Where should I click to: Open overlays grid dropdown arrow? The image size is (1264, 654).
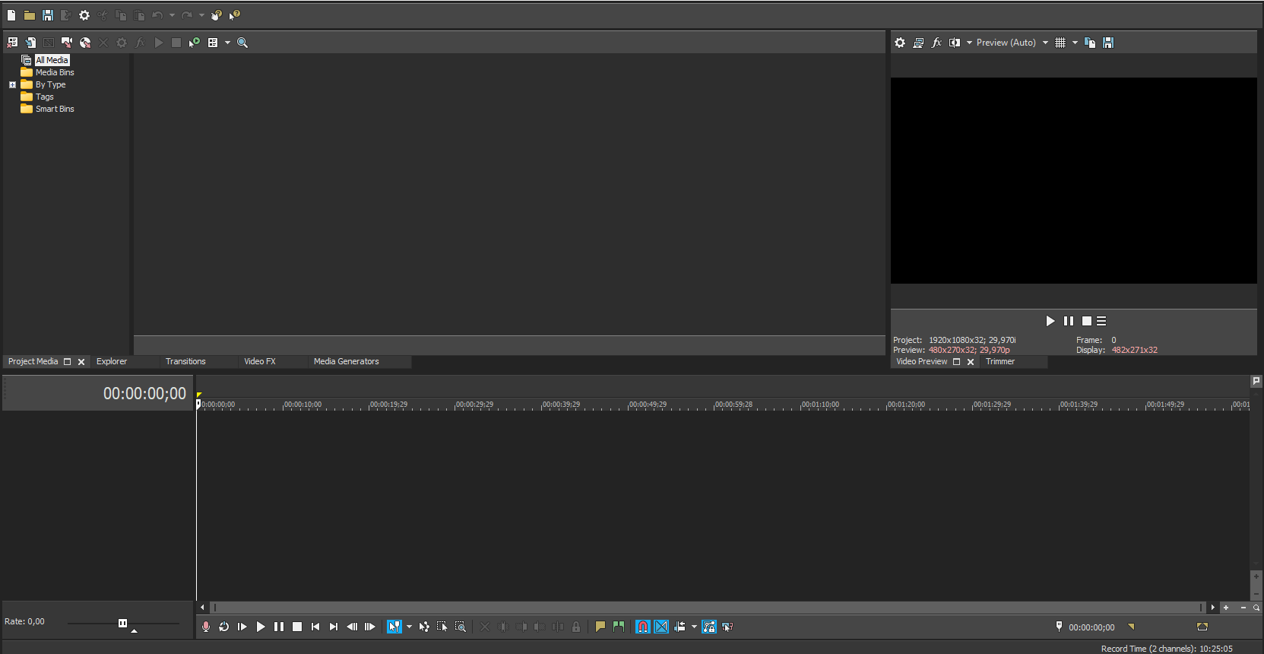[x=1075, y=43]
